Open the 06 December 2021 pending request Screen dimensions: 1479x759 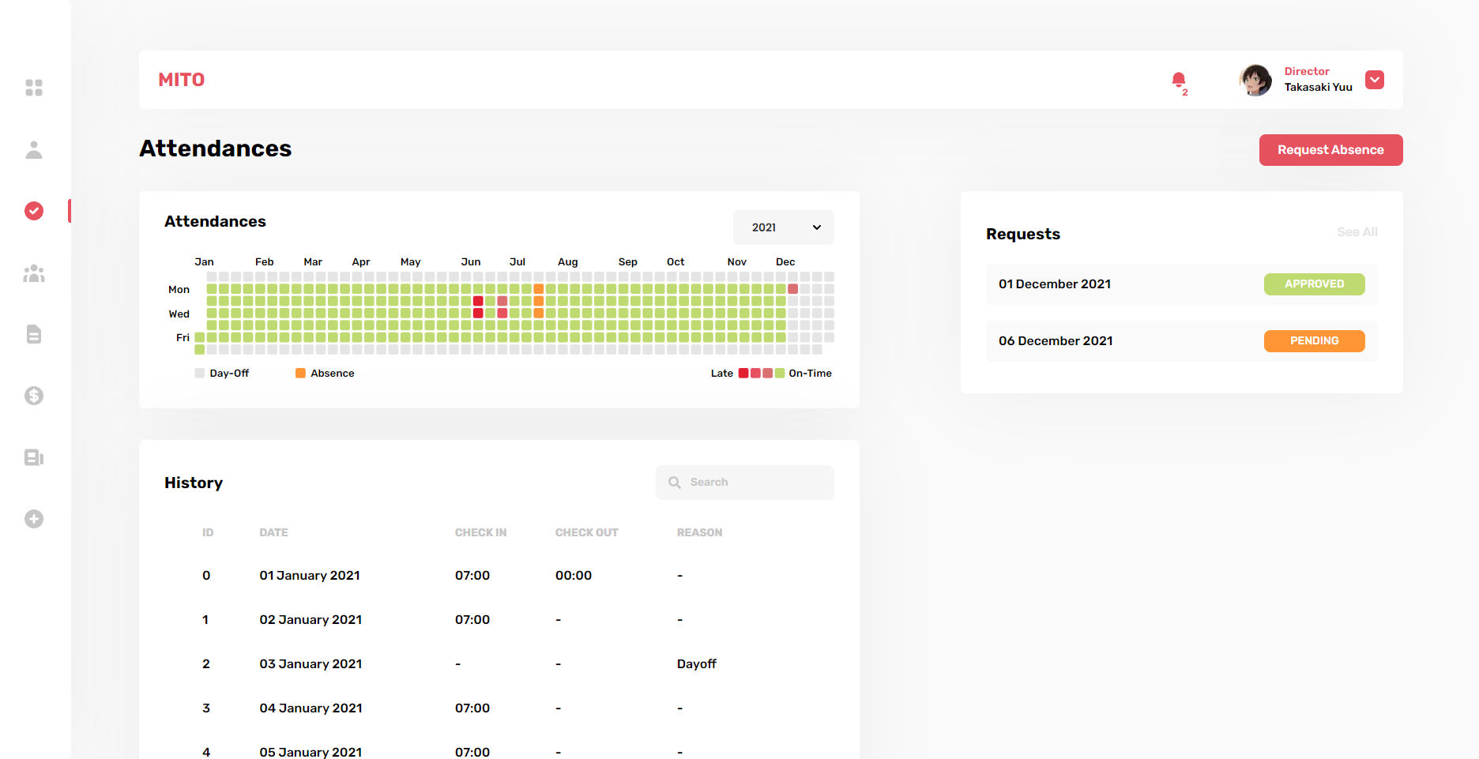point(1180,341)
